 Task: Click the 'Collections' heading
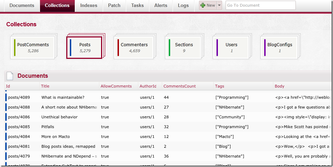(x=21, y=25)
